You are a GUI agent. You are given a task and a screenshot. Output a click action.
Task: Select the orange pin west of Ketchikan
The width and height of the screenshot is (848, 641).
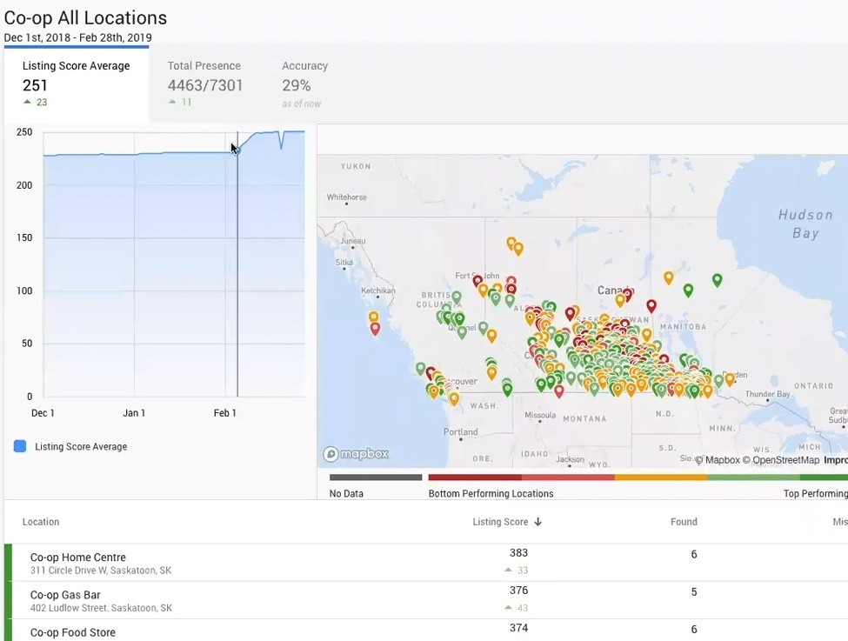373,317
